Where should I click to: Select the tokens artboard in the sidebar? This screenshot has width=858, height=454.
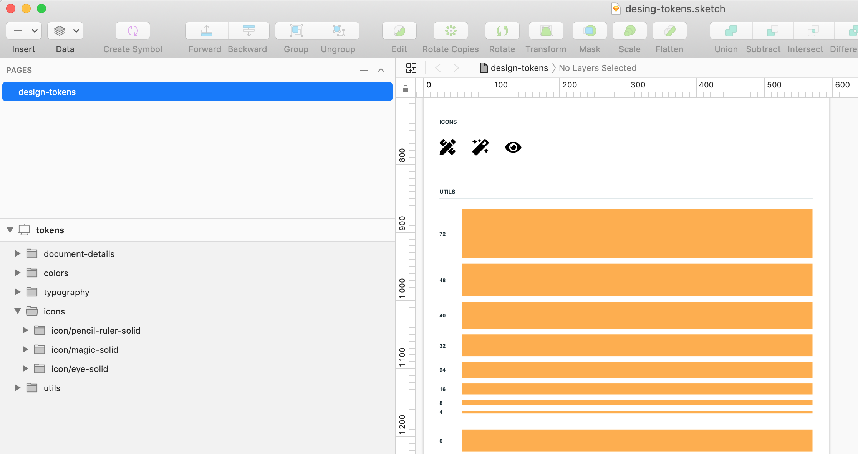click(x=50, y=230)
